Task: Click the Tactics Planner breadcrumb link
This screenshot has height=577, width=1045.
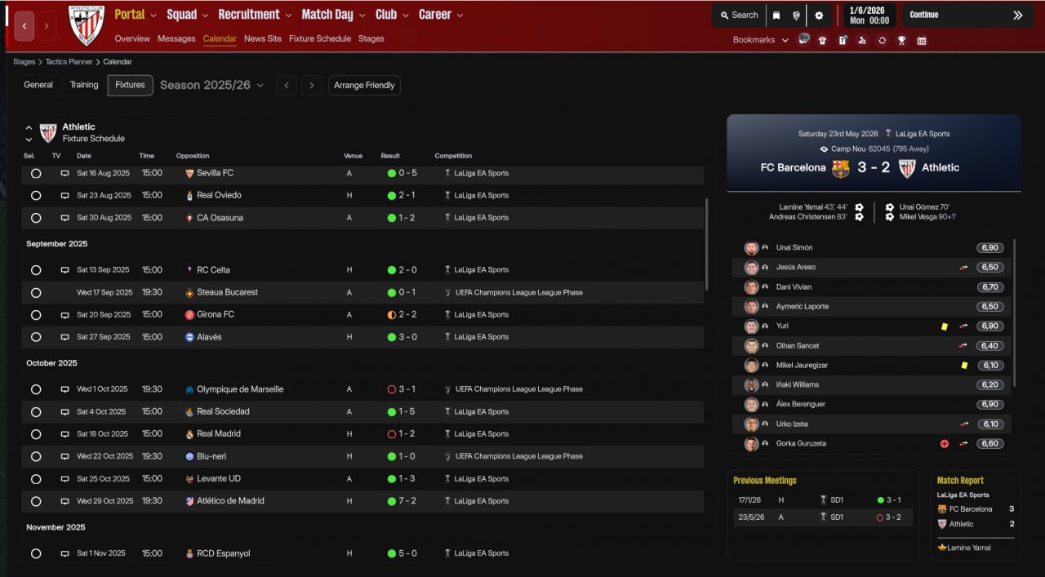Action: click(x=69, y=62)
